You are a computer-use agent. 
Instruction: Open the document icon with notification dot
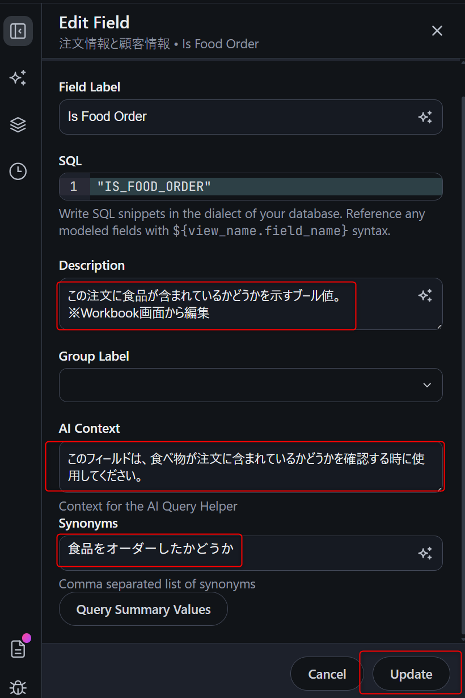[x=18, y=649]
